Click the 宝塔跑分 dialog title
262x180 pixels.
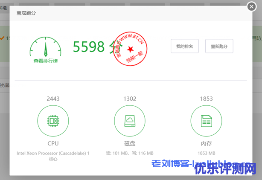26,13
